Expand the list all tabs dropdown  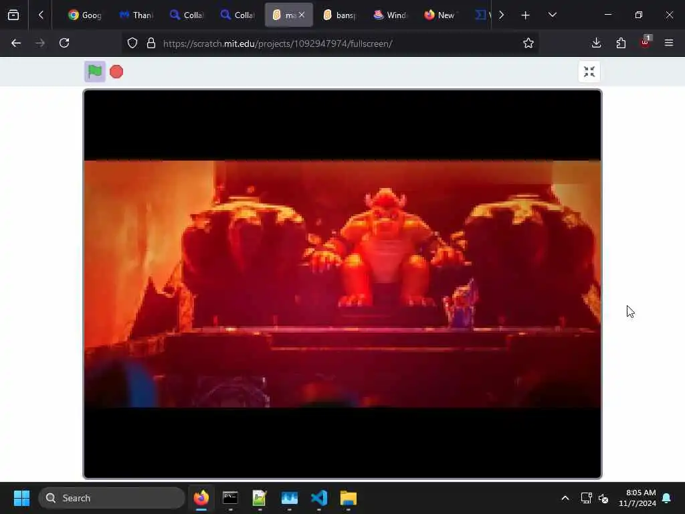(x=552, y=15)
